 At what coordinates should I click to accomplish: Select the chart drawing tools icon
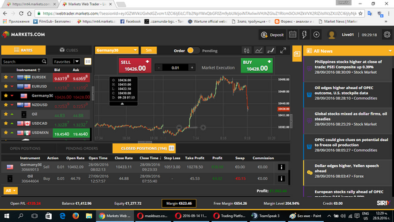click(271, 50)
